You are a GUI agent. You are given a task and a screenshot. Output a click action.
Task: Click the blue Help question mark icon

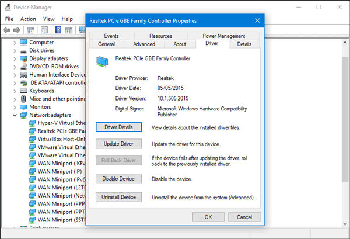click(58, 30)
